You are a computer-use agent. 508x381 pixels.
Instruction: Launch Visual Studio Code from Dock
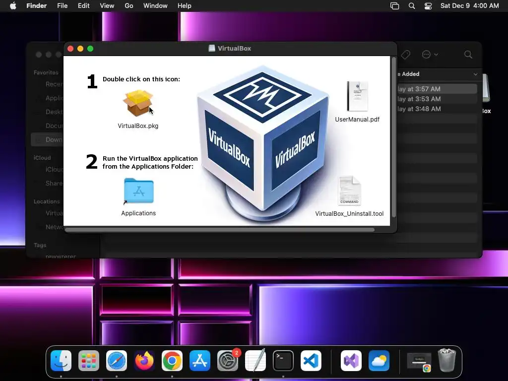tap(311, 360)
